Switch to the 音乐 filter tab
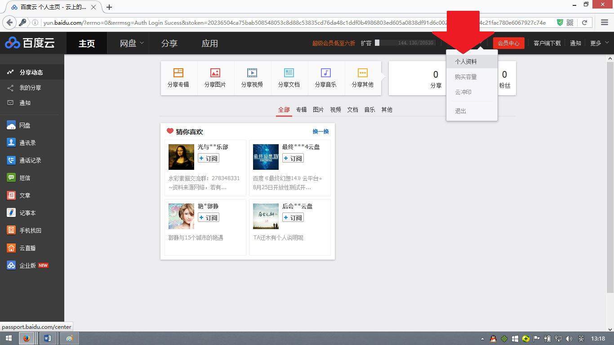Screen dimensions: 614x345 click(369, 110)
